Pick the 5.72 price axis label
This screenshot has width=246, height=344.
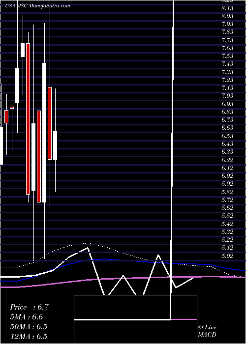click(x=228, y=200)
